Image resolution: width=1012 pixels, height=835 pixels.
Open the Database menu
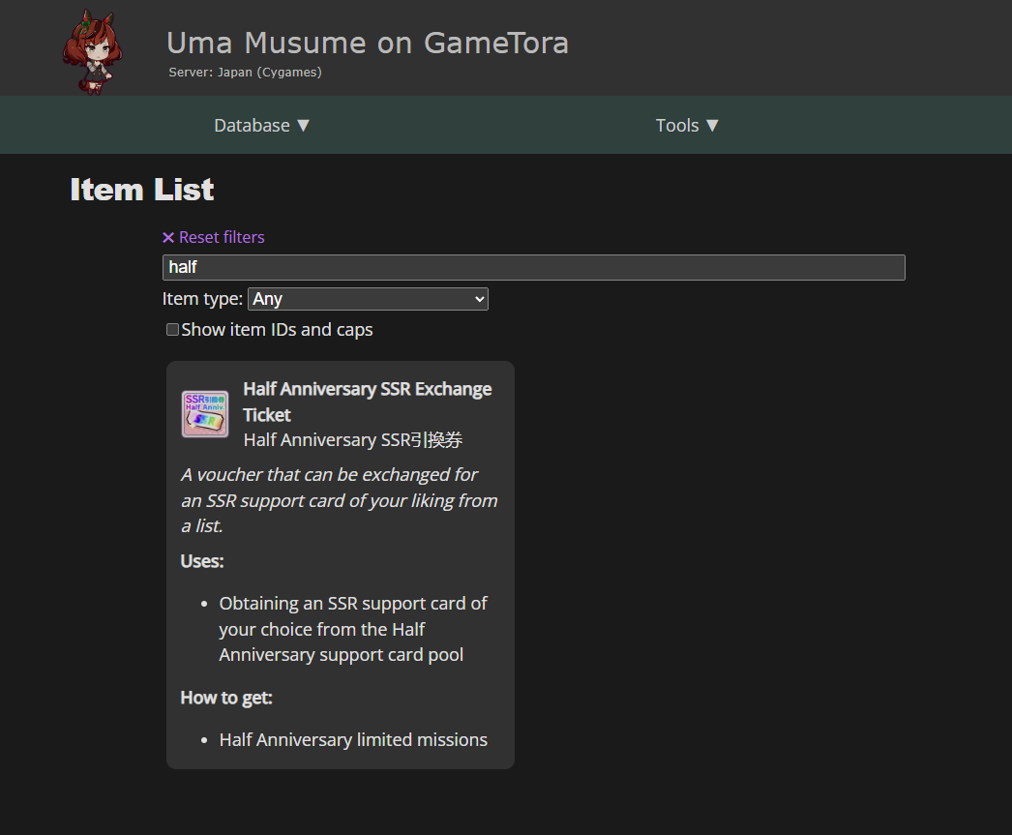tap(253, 126)
